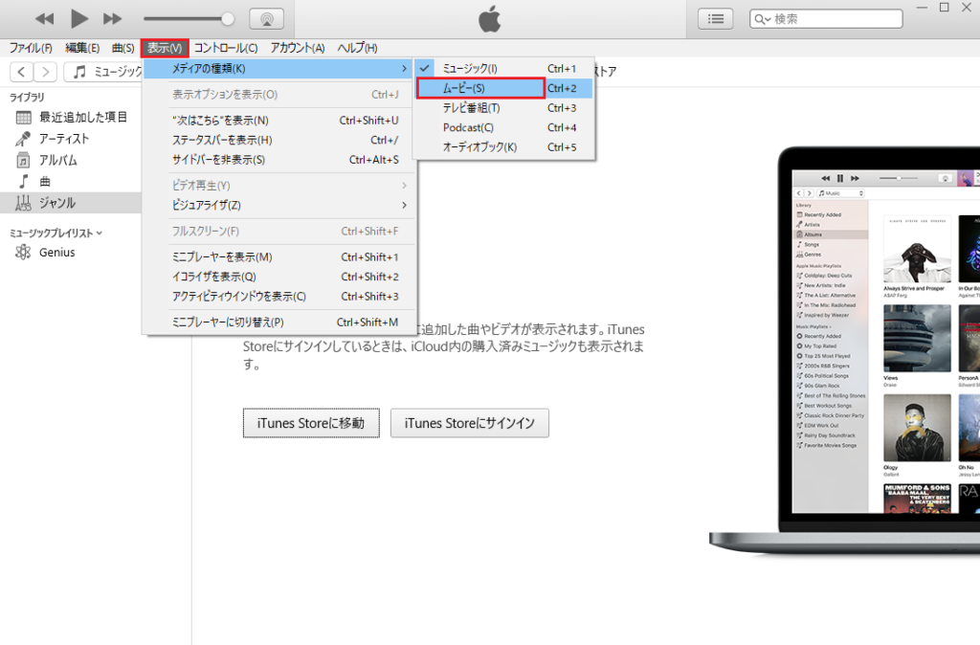Choose サイドバーを非表示(S)
The image size is (980, 645).
pyautogui.click(x=279, y=160)
